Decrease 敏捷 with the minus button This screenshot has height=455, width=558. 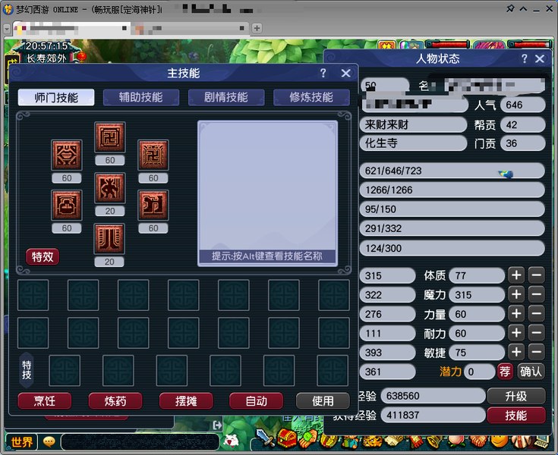tap(537, 352)
